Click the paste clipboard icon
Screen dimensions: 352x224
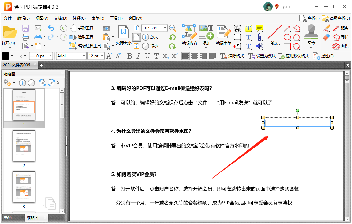(x=107, y=37)
